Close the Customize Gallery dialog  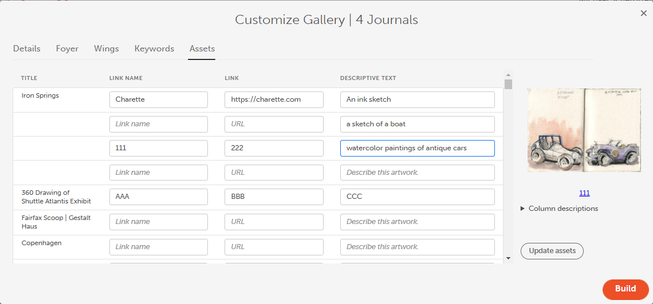click(x=643, y=13)
